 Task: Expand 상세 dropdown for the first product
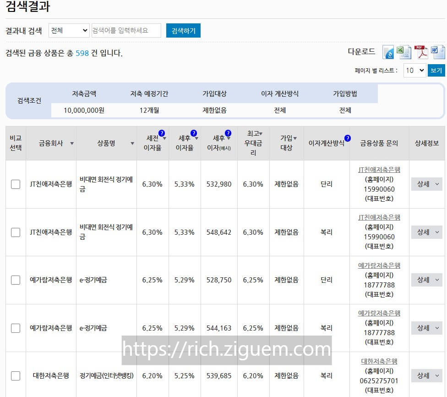click(426, 184)
